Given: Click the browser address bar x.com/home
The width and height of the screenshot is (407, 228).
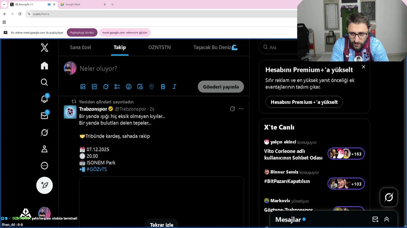Looking at the screenshot, I should pos(162,14).
